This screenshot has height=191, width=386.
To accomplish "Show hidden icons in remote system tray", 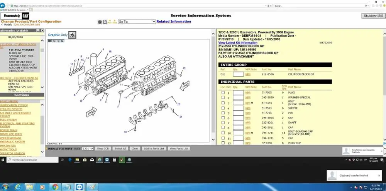I will tap(346, 160).
